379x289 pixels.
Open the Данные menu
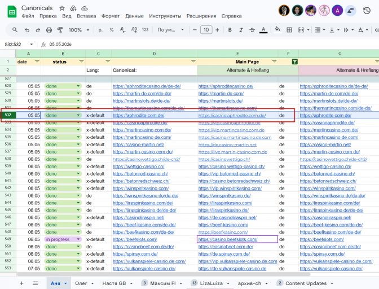point(134,16)
